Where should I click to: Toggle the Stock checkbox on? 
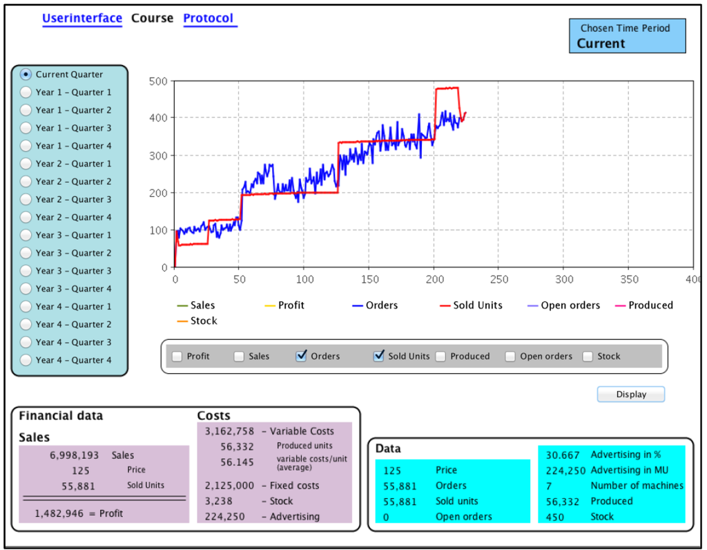(588, 357)
